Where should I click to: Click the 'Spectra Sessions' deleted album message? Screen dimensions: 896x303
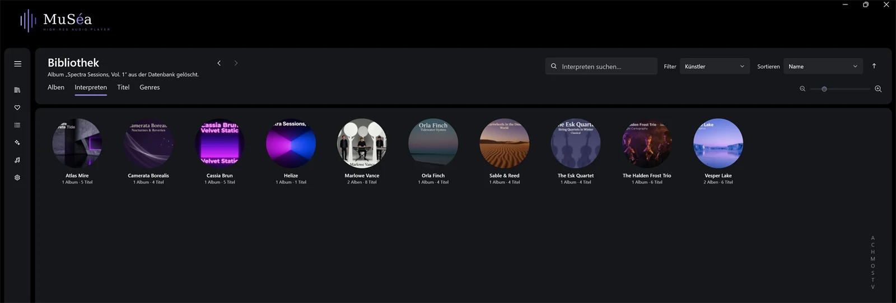click(x=123, y=74)
